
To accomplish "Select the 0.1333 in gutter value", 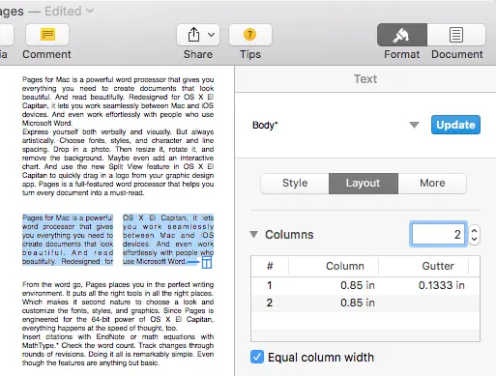I will click(x=441, y=285).
